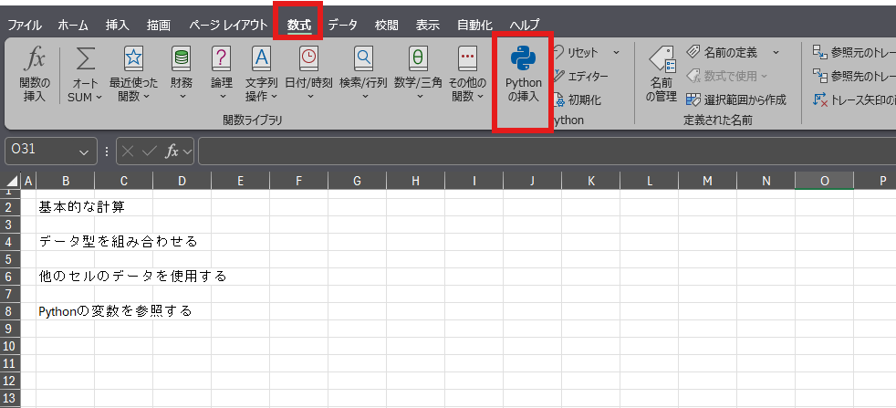
Task: Open the その他の関数 icon
Action: tap(468, 58)
